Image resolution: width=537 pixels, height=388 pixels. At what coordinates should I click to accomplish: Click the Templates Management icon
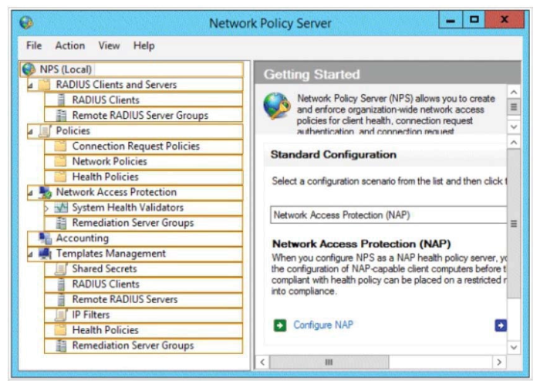pos(46,254)
